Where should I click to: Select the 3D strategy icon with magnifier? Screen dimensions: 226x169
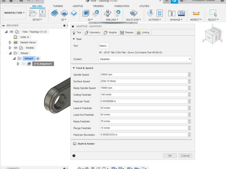pyautogui.click(x=96, y=13)
